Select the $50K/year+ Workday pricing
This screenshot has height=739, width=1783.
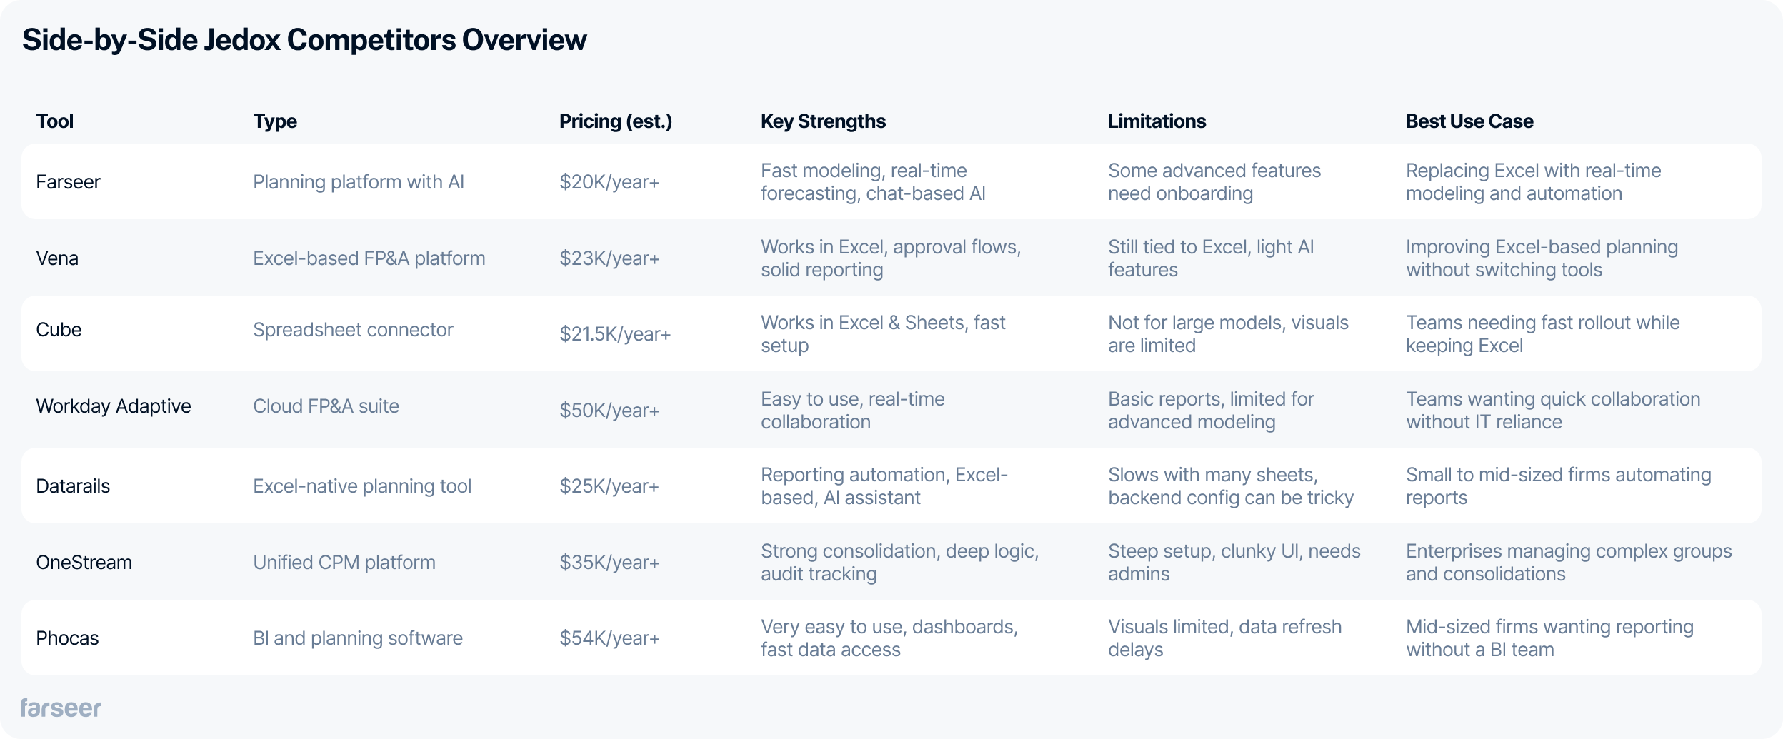tap(609, 411)
